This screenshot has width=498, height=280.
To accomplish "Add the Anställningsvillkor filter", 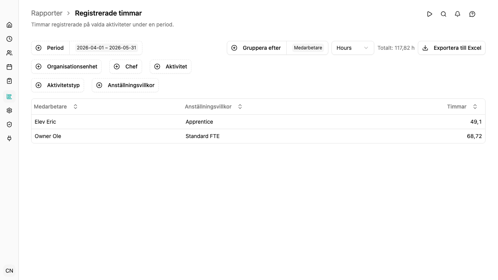I will click(x=125, y=85).
